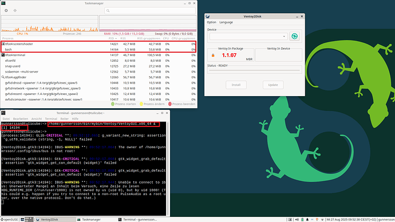Click the crosshair identify-window icon in Taskmanager

coord(15,10)
